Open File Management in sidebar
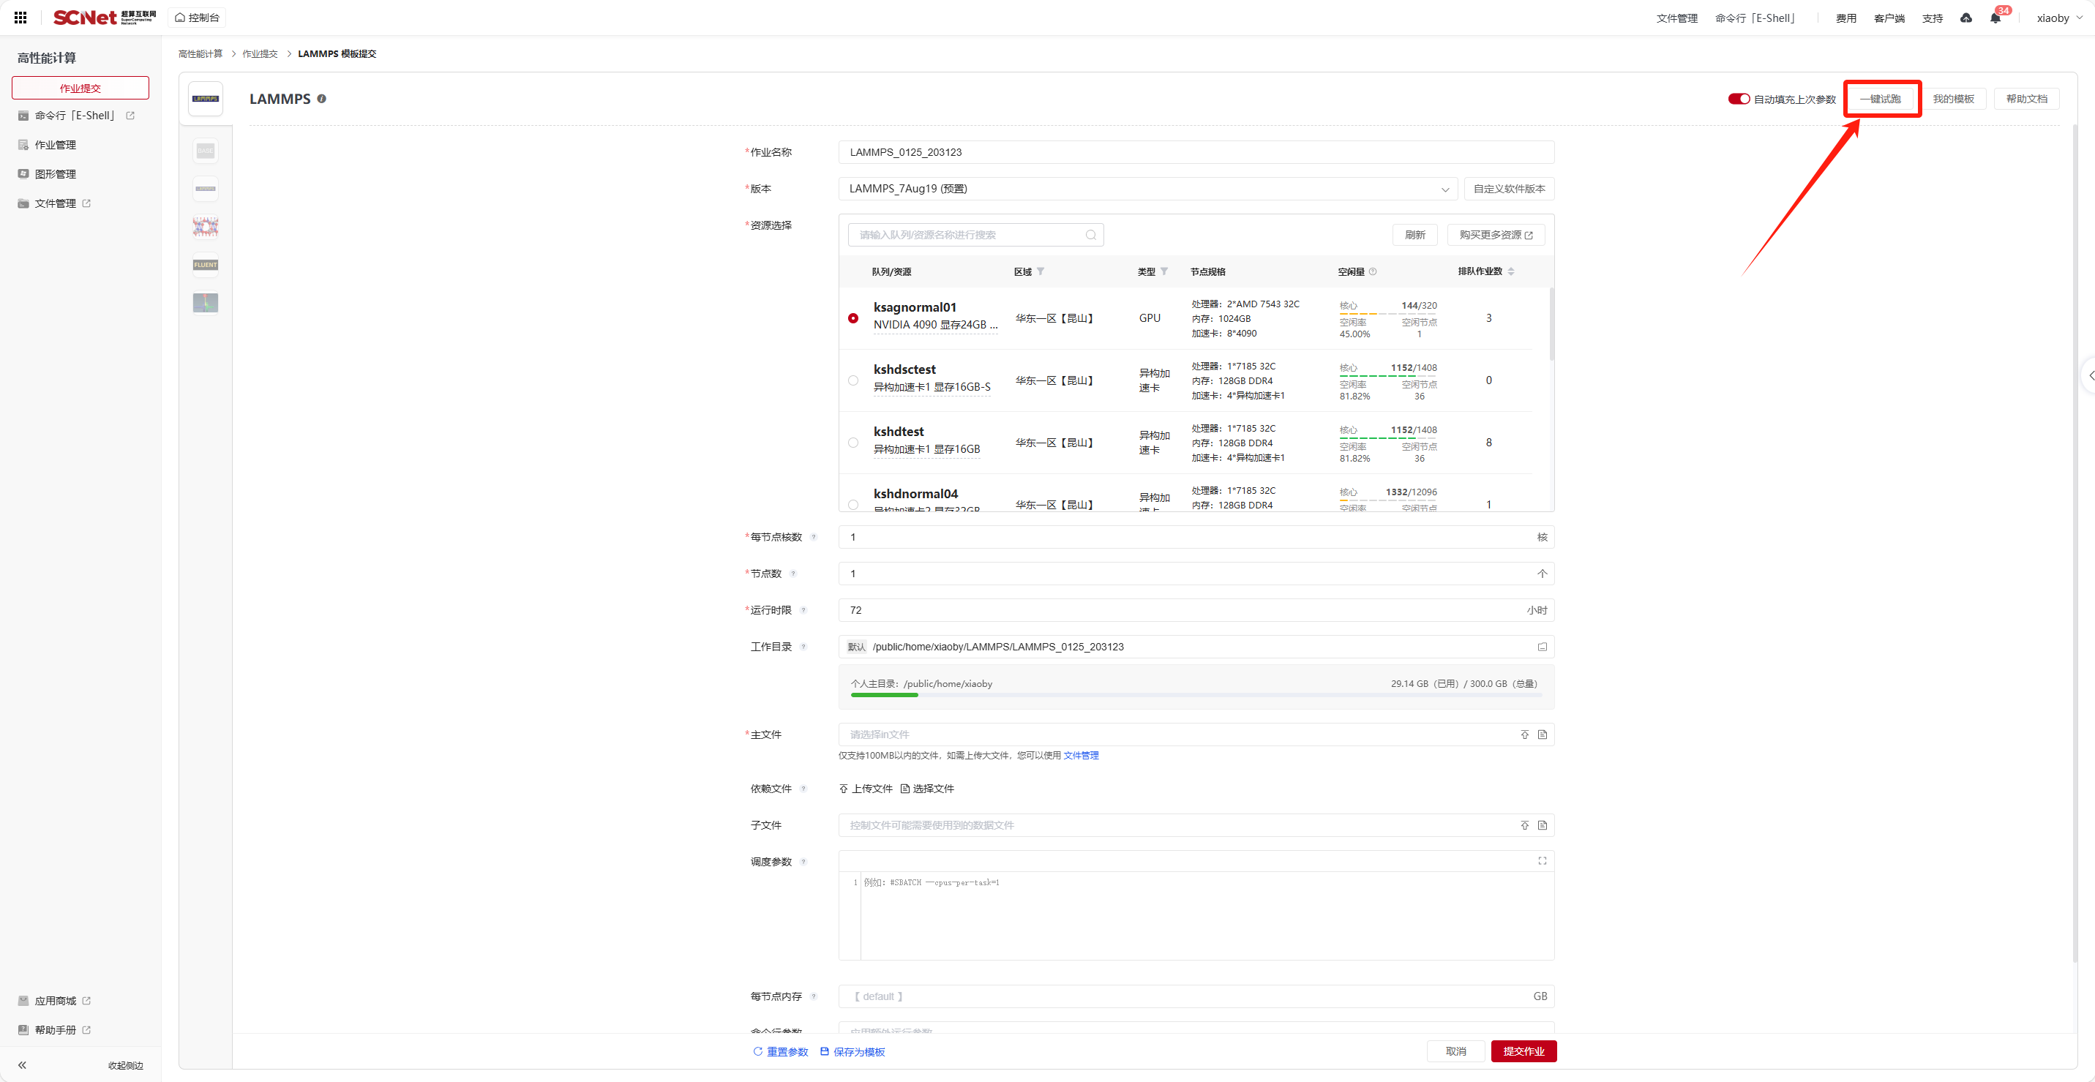This screenshot has width=2095, height=1082. coord(54,203)
